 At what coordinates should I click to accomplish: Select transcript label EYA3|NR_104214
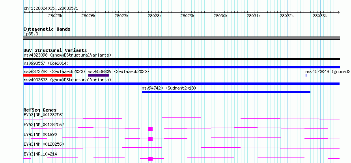coord(40,154)
